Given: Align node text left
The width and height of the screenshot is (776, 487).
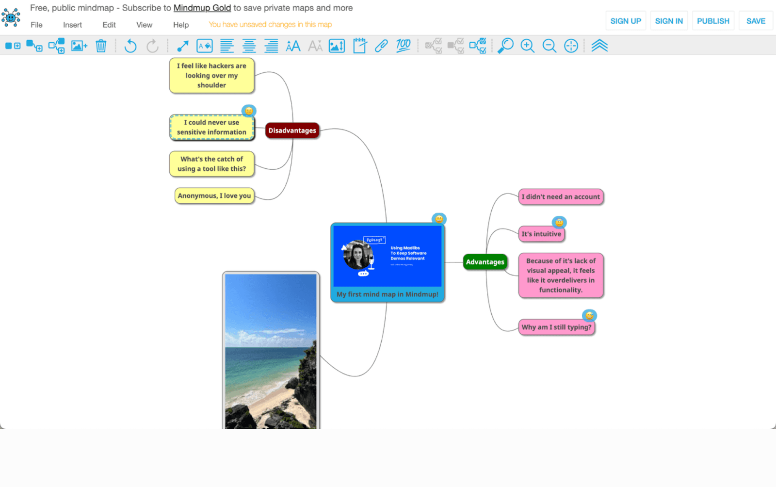Looking at the screenshot, I should 227,46.
